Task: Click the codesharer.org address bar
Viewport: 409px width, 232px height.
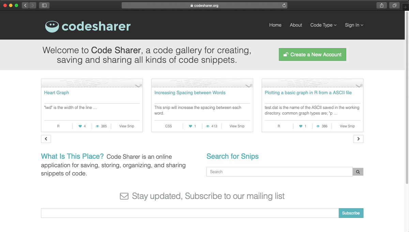Action: point(204,5)
